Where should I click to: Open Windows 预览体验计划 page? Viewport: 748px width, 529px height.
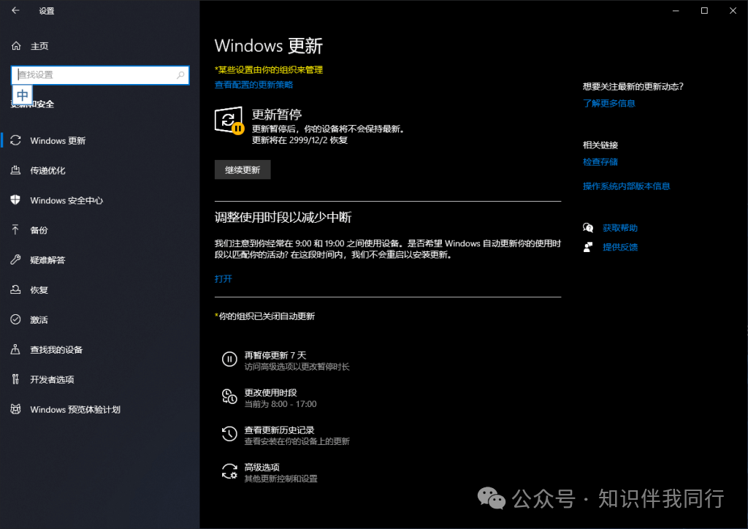coord(75,409)
